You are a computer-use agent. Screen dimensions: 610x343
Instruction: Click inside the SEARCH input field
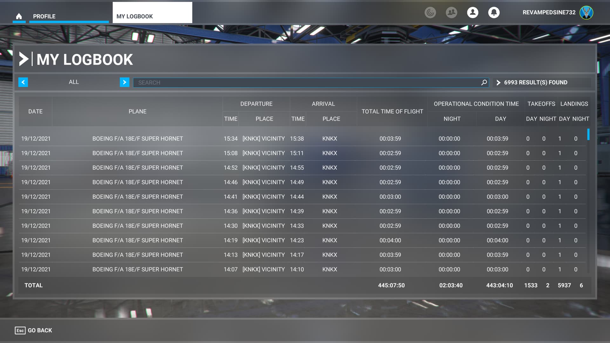286,83
